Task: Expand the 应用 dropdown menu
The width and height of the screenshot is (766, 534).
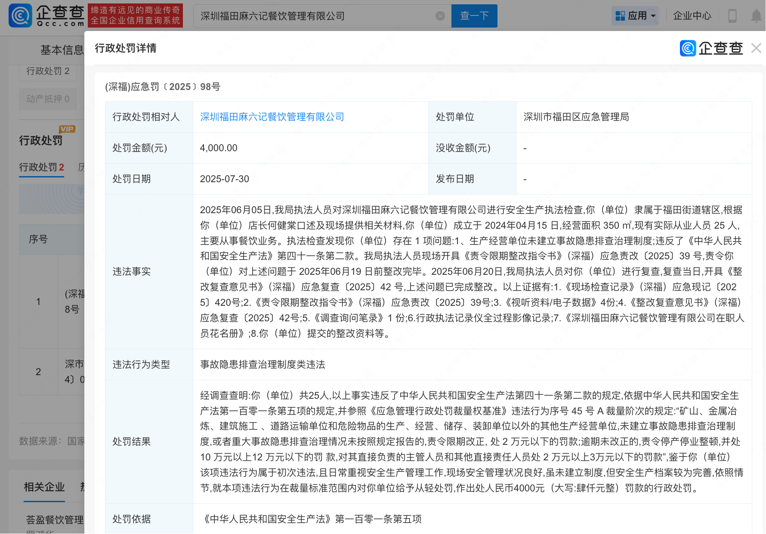Action: pyautogui.click(x=653, y=16)
